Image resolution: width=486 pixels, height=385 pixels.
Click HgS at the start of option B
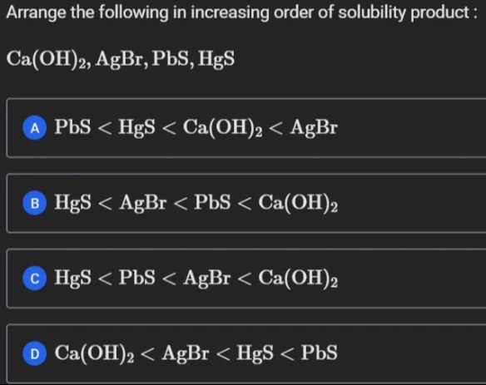[73, 203]
